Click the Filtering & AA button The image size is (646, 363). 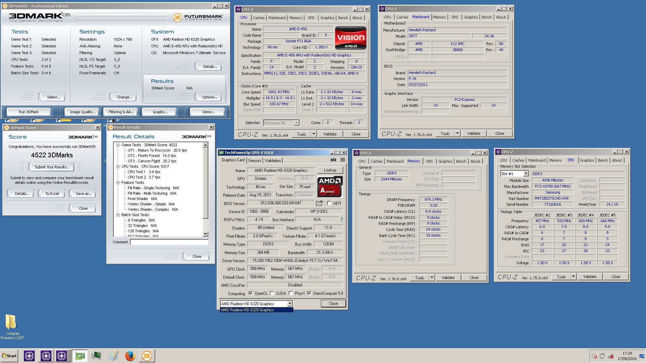[x=121, y=112]
